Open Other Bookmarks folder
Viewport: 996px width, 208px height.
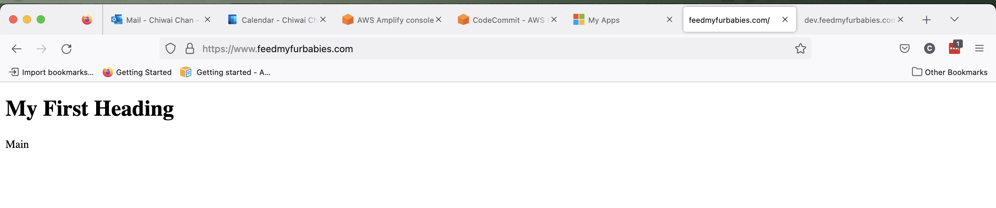pyautogui.click(x=950, y=72)
